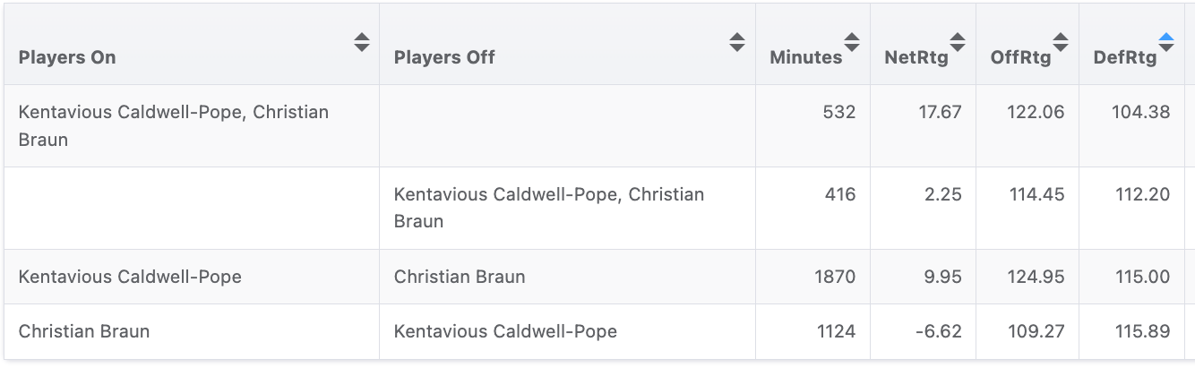Sort by Players Off column icon
1195x376 pixels.
pyautogui.click(x=737, y=42)
